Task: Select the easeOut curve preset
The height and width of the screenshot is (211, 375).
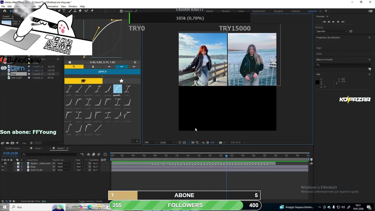Action: [x=88, y=89]
